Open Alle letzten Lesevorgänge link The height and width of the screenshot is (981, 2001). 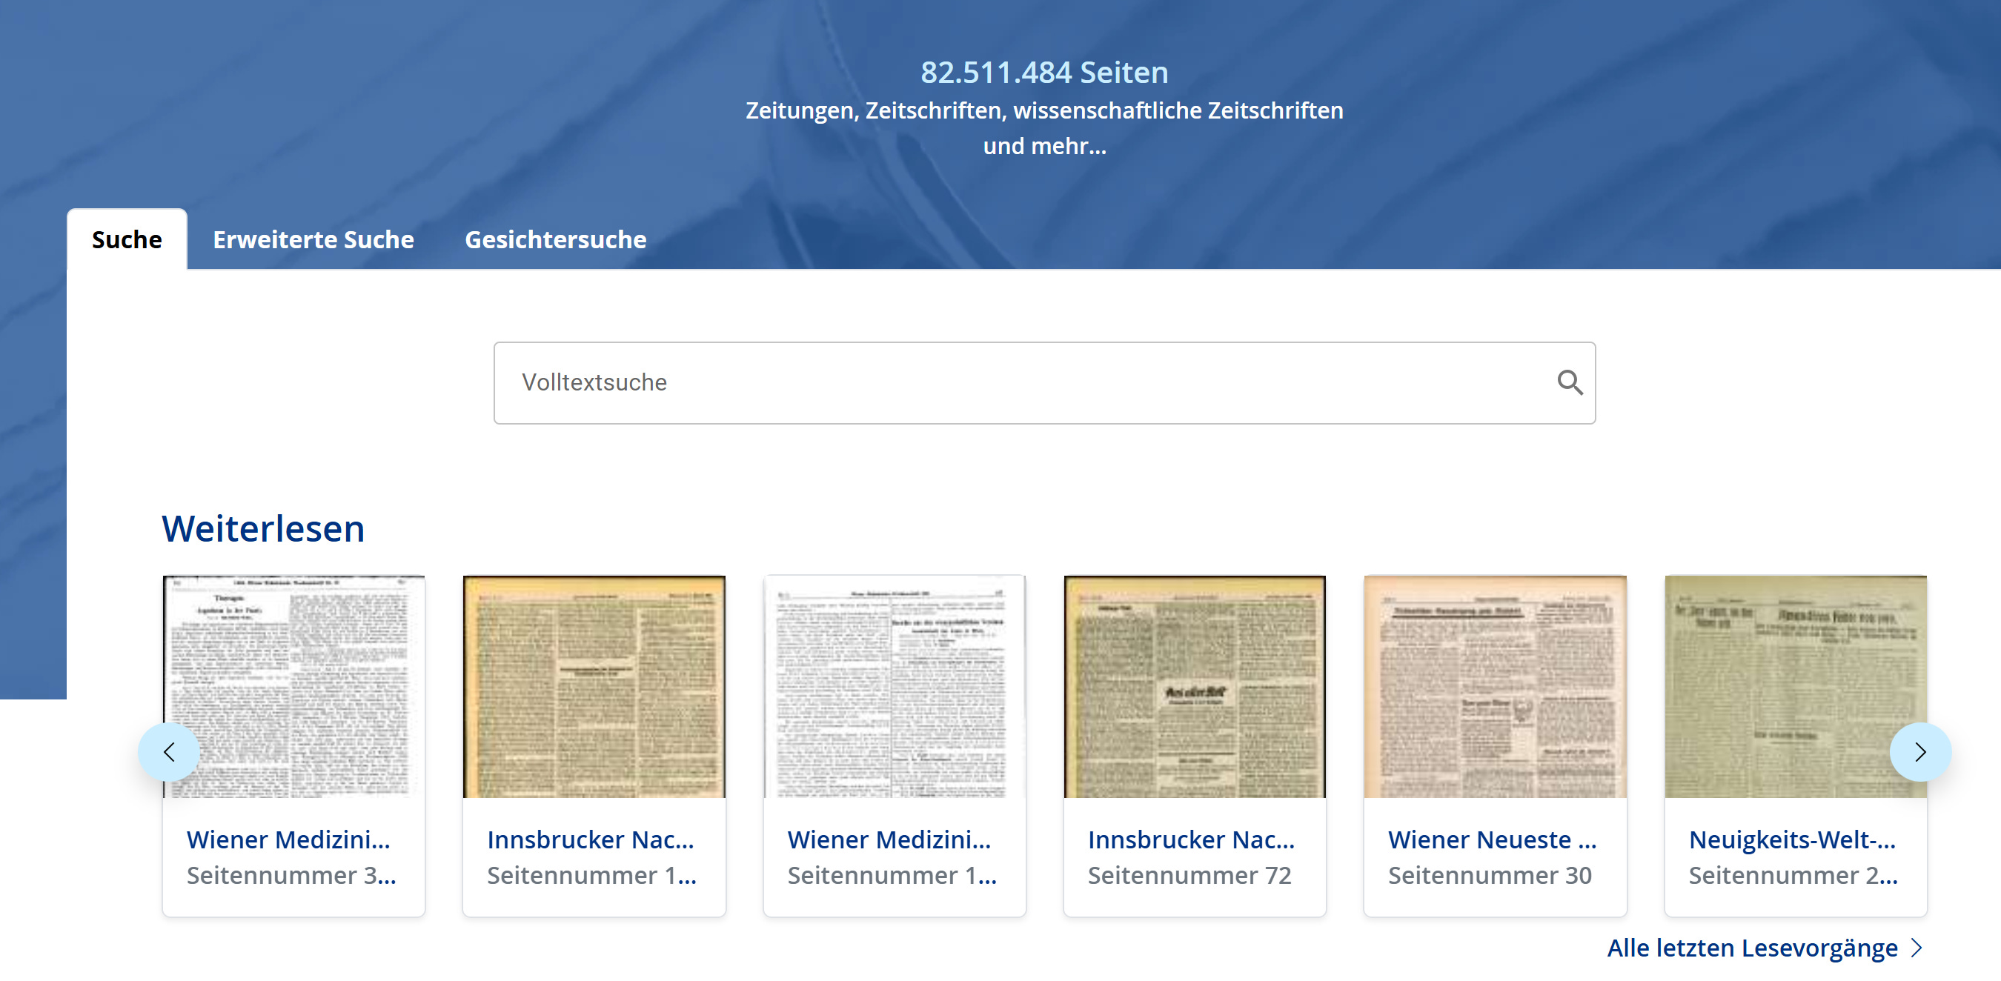pyautogui.click(x=1752, y=948)
